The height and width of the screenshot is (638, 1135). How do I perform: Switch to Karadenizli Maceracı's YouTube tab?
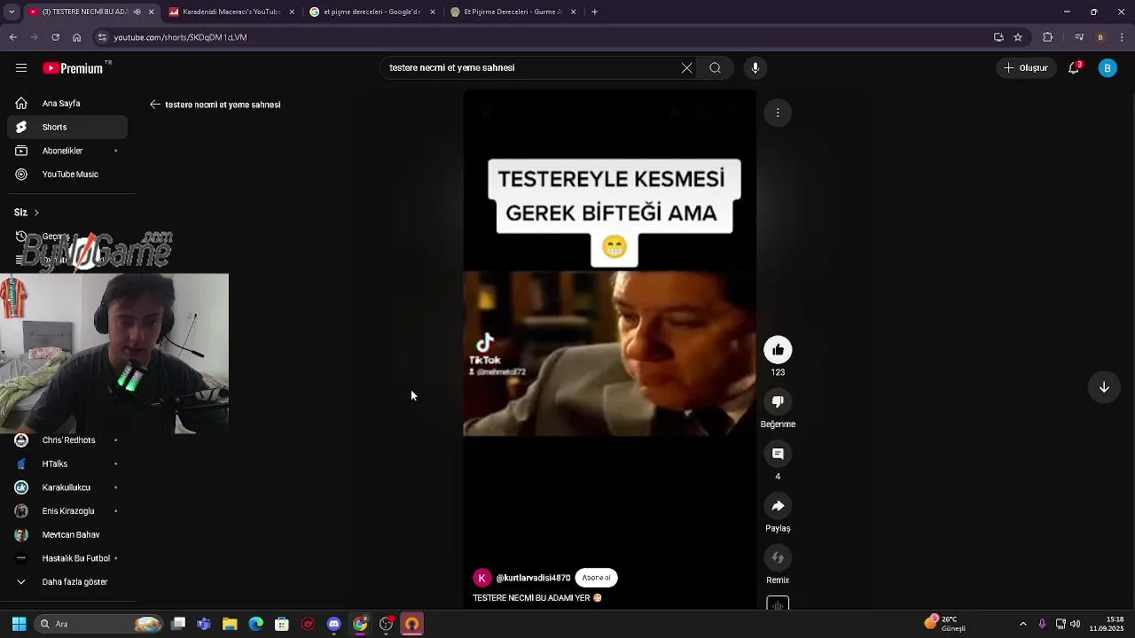pyautogui.click(x=231, y=12)
